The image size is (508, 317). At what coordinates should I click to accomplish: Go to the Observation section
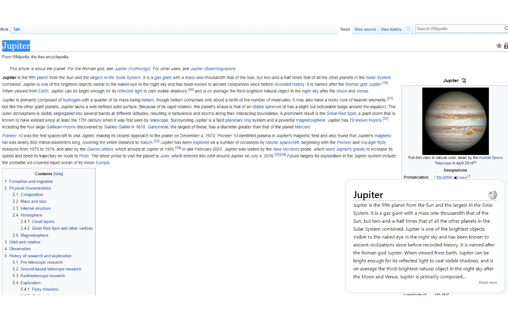[x=20, y=249]
